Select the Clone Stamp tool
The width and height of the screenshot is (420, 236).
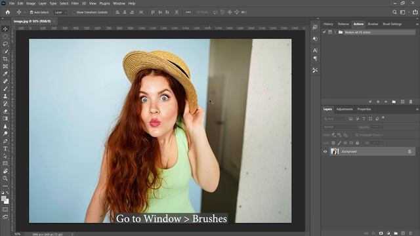click(5, 96)
